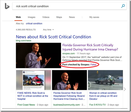The image size is (131, 112).
Task: Open 'Rick Scott Hospitalized Following Bizarre' article
Action: [69, 96]
